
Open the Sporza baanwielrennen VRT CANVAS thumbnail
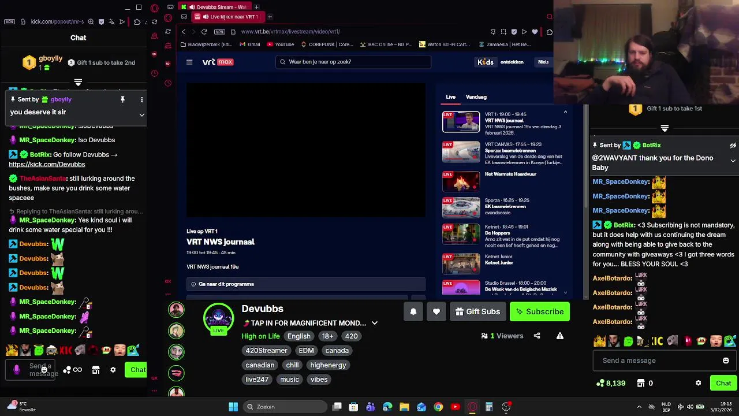(461, 152)
